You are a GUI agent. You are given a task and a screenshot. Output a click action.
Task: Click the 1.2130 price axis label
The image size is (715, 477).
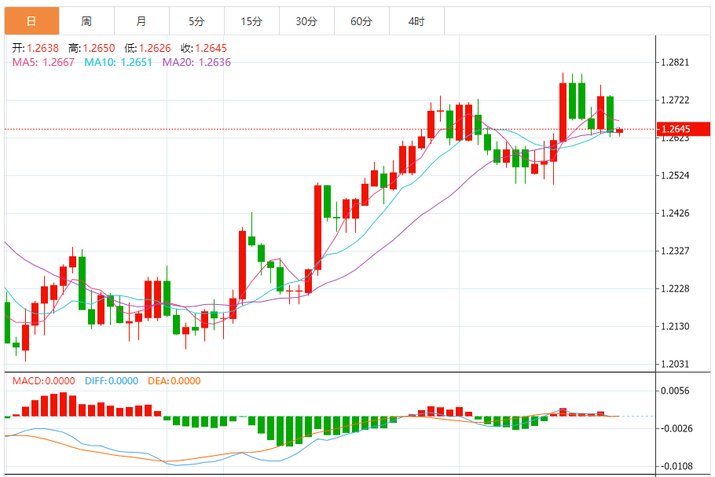(676, 326)
